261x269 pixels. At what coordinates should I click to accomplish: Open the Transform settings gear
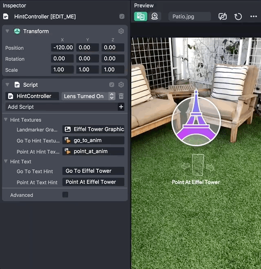coord(121,31)
